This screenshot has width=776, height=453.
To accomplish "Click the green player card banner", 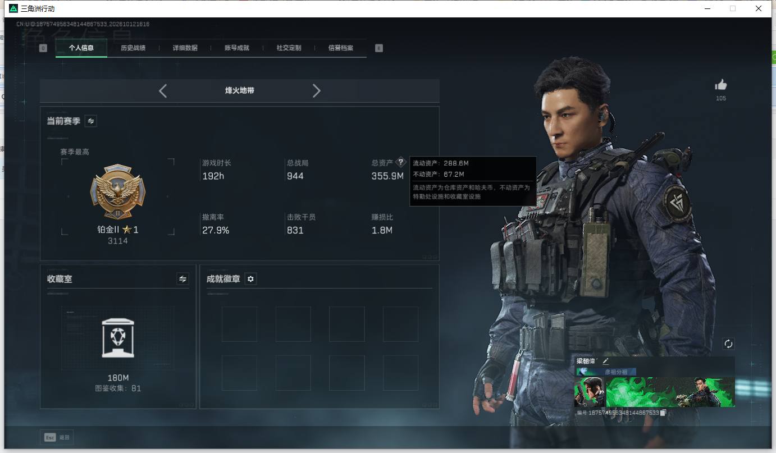I will [x=654, y=392].
